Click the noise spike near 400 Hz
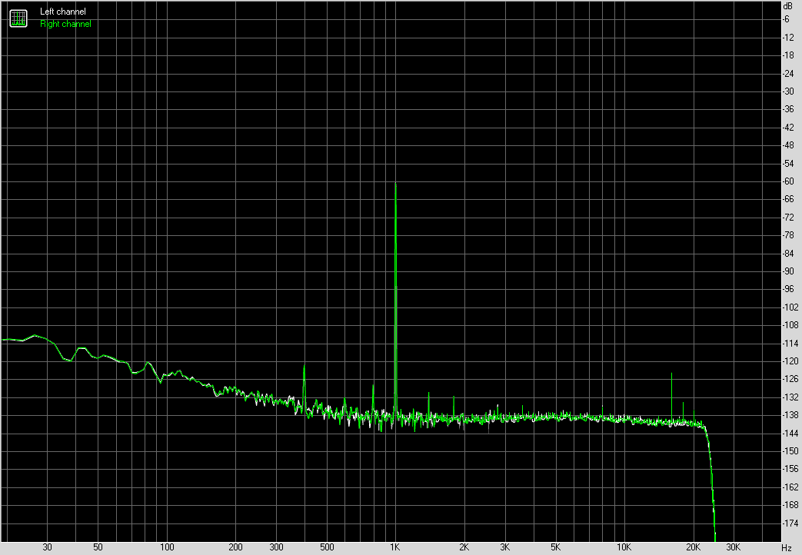 click(304, 366)
